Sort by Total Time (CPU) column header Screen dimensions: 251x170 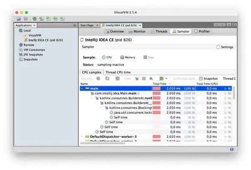coord(207,84)
